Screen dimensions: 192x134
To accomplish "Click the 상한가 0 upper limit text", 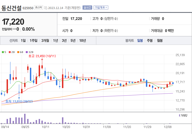I will point(111,19).
